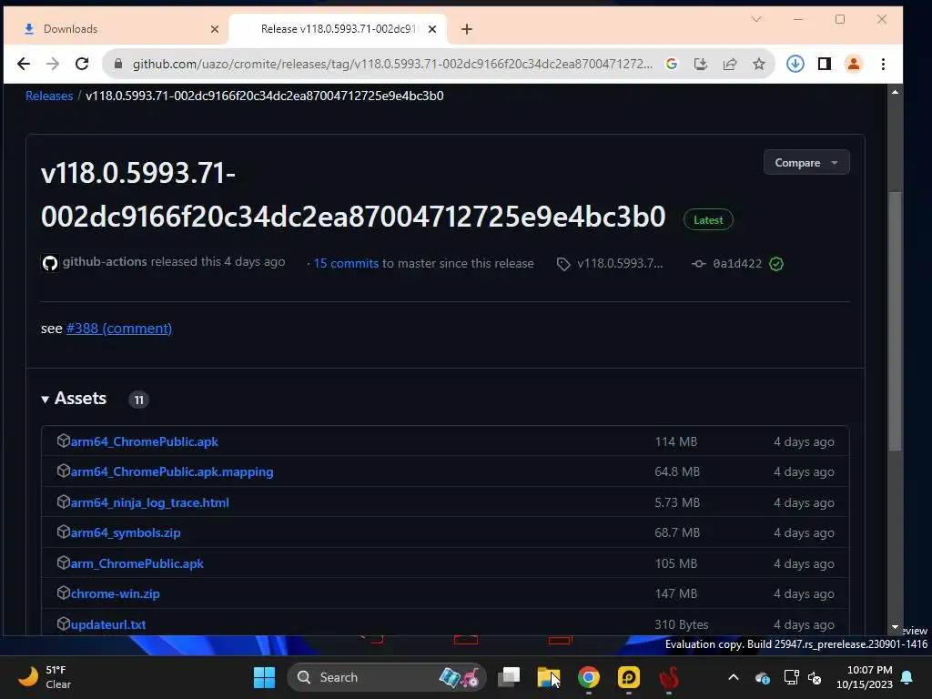The image size is (932, 699).
Task: Reload the GitHub release page
Action: point(82,64)
